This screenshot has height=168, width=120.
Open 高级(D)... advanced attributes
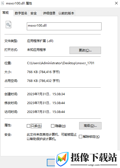(x=90, y=126)
